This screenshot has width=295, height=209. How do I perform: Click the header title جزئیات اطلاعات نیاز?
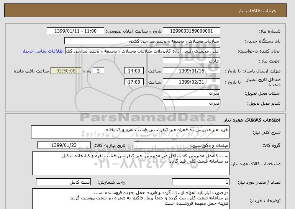click(257, 11)
